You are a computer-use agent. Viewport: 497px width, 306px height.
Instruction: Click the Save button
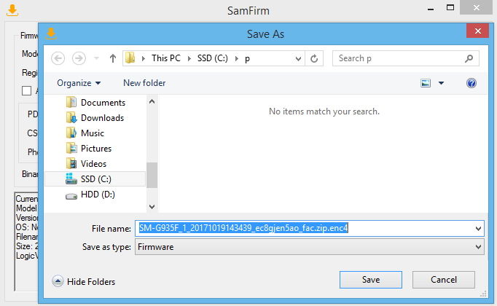371,280
